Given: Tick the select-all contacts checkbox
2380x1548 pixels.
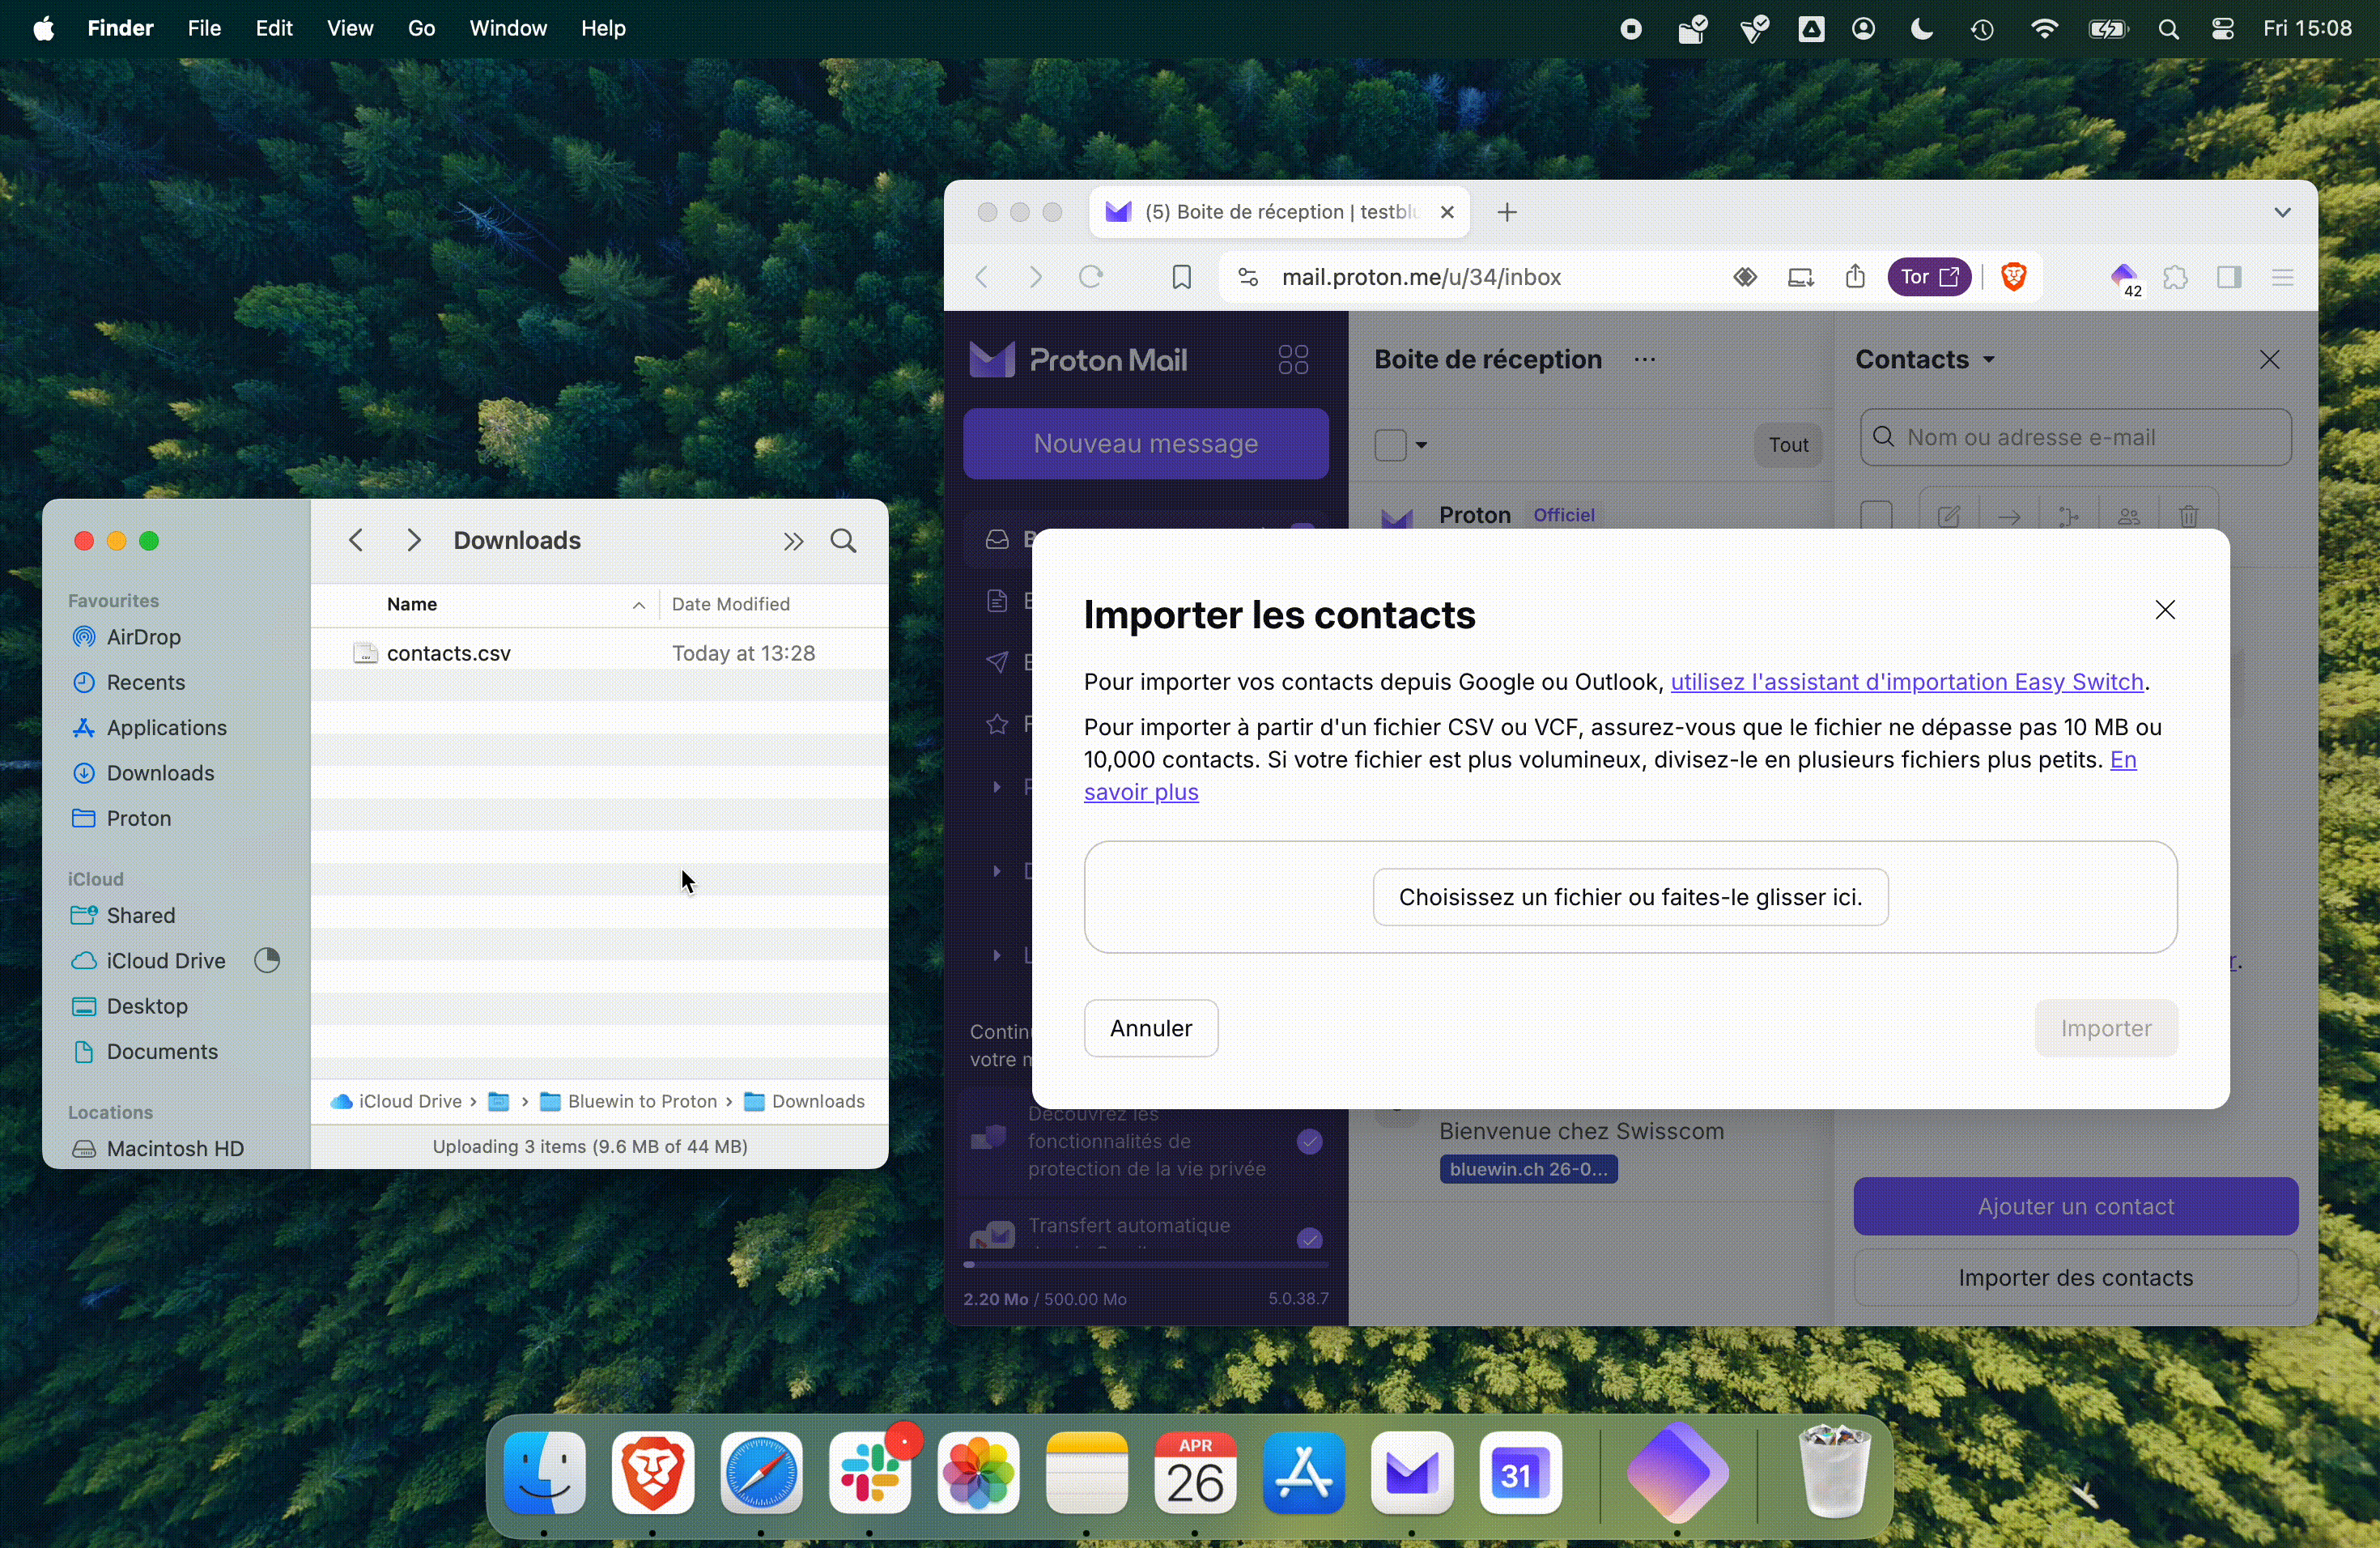Looking at the screenshot, I should pos(1876,515).
